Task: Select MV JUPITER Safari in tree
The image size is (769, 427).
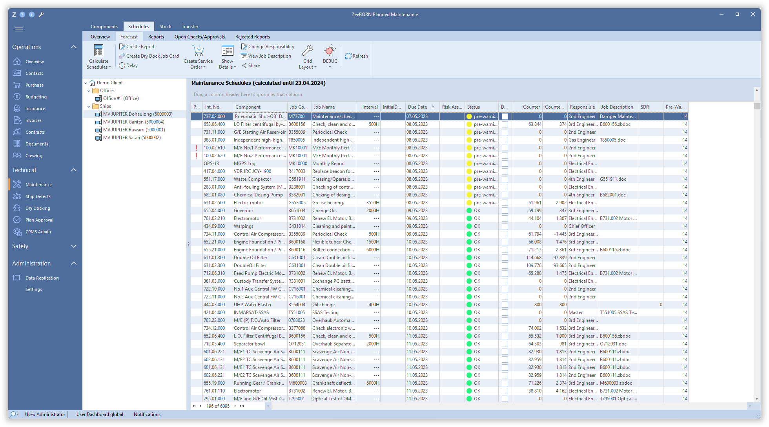Action: click(131, 138)
